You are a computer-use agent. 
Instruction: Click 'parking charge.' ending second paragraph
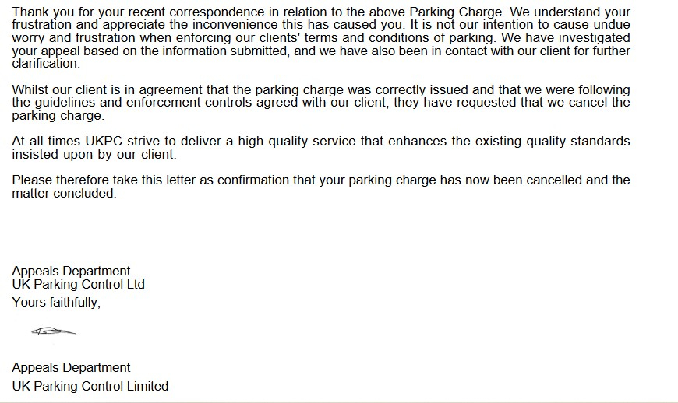[x=58, y=116]
